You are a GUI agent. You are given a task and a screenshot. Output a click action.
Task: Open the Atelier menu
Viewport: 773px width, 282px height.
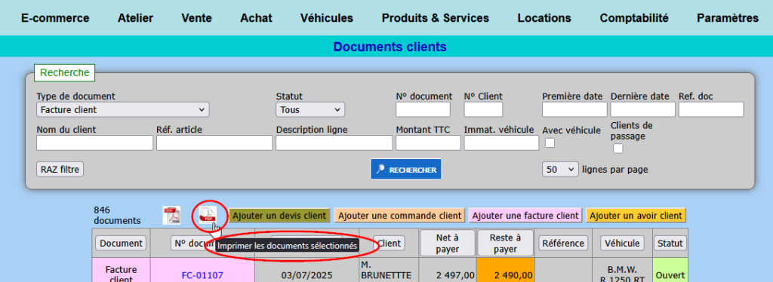[136, 18]
